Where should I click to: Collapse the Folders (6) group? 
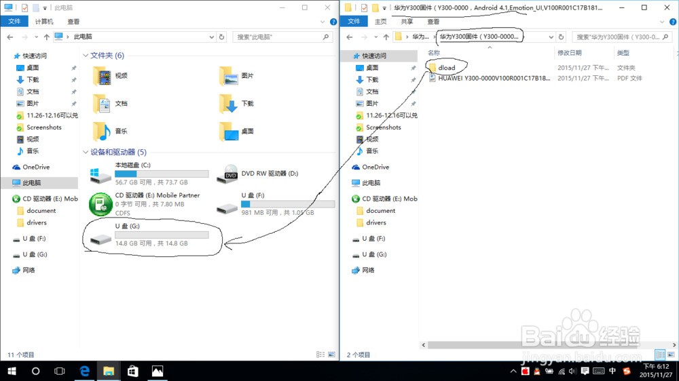(86, 56)
